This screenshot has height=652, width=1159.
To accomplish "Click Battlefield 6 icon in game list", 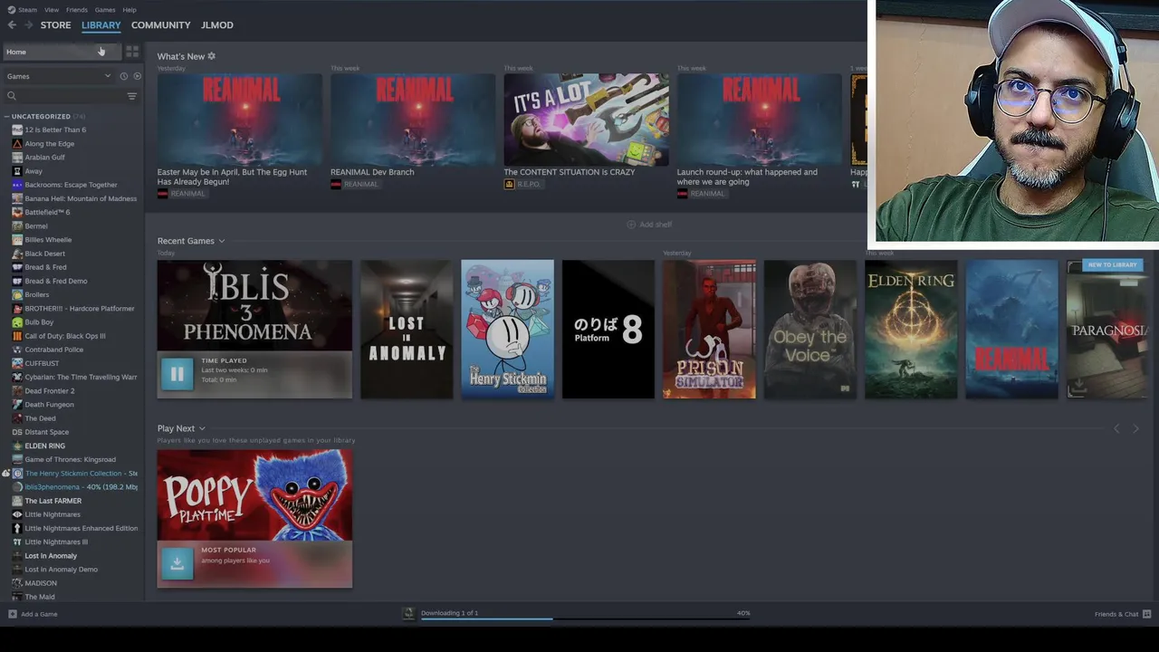I will [17, 212].
